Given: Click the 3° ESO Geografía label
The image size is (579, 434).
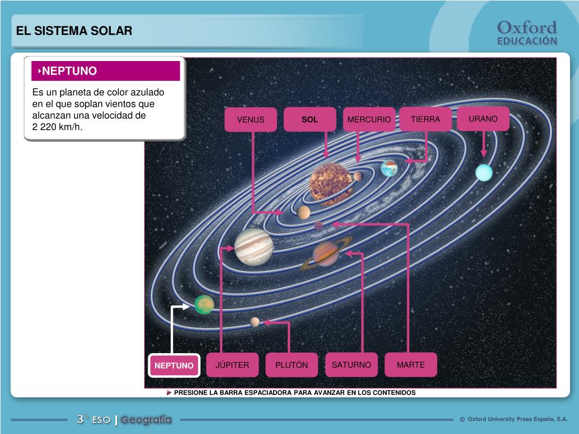Looking at the screenshot, I should (x=124, y=420).
